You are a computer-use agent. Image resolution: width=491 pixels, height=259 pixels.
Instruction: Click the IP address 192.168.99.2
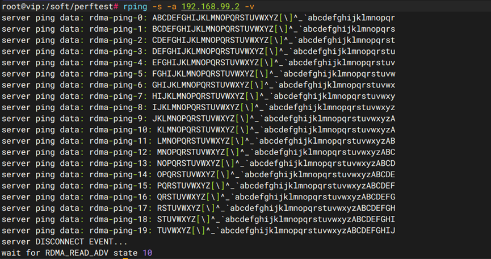tap(211, 7)
